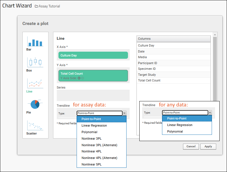Select Participant ID in Columns list
This screenshot has width=227, height=172.
148,63
